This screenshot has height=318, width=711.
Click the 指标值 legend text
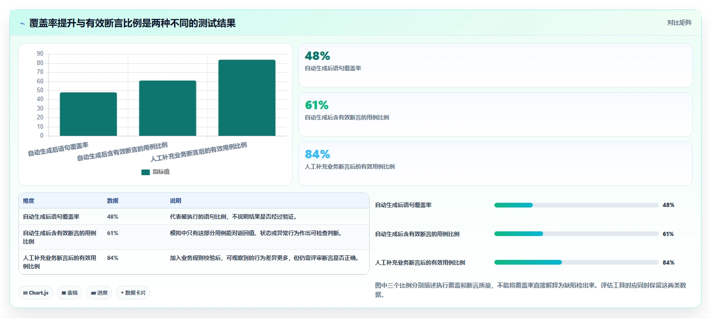[x=161, y=172]
